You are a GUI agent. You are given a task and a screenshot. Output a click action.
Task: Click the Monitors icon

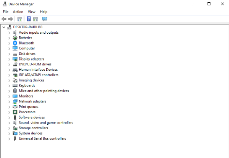[x=15, y=96]
